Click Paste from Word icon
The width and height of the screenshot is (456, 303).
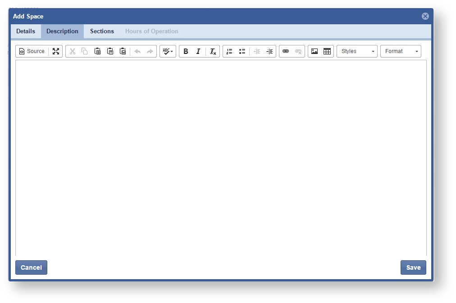pos(123,51)
